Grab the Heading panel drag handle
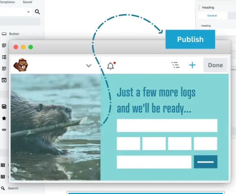 [x=199, y=7]
